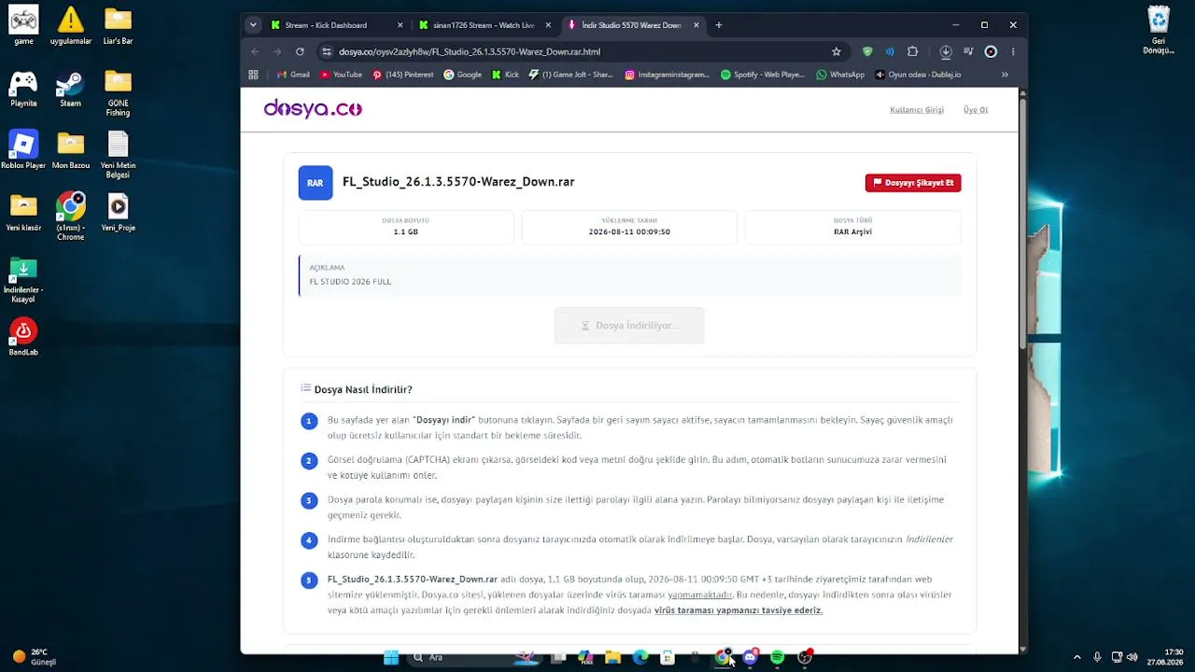Open Chrome downloads icon in toolbar

[946, 51]
